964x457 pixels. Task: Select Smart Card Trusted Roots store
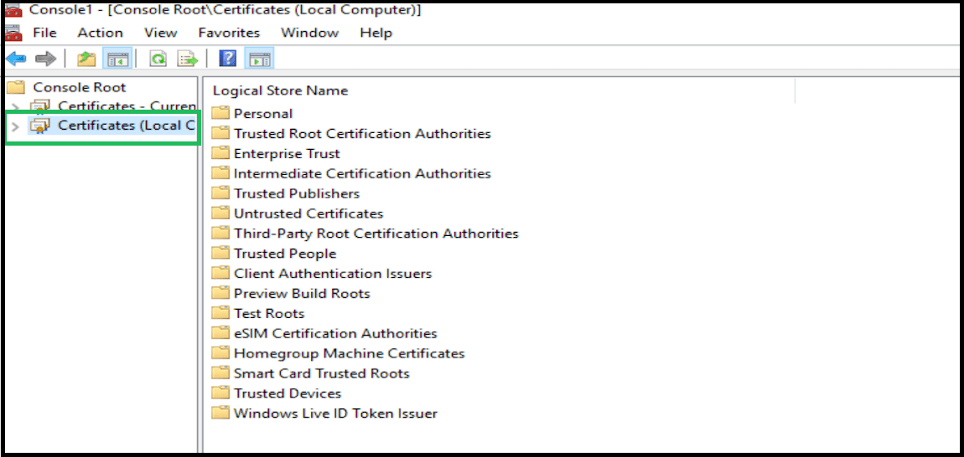click(x=321, y=373)
